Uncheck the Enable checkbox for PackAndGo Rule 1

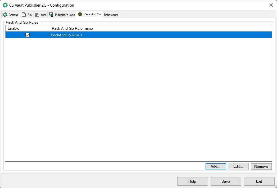pyautogui.click(x=28, y=35)
